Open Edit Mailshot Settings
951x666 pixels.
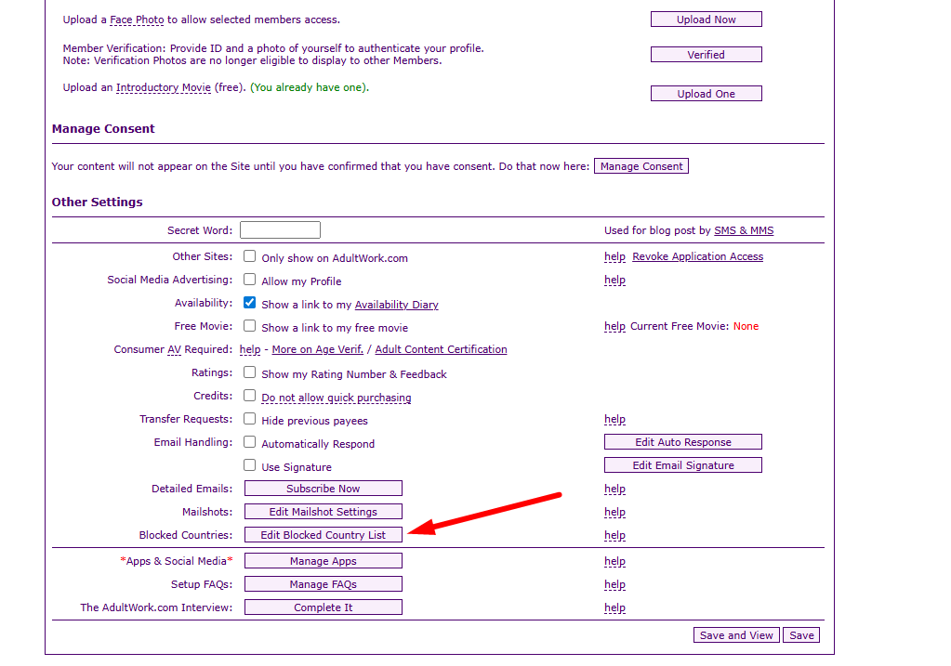coord(323,512)
